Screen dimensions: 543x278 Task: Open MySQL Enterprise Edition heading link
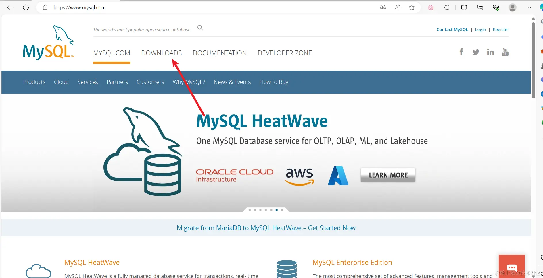[352, 263]
